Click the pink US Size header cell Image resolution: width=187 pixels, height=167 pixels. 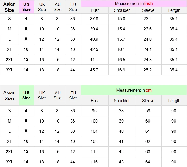(26, 7)
